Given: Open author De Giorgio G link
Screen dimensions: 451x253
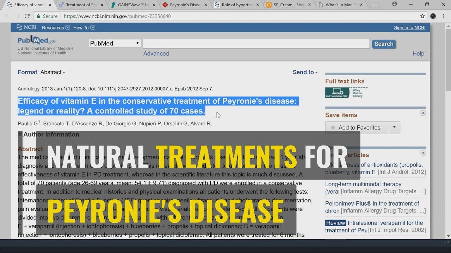Looking at the screenshot, I should coord(121,124).
